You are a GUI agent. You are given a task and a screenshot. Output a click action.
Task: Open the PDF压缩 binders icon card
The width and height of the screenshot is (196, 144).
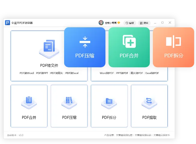pyautogui.click(x=69, y=106)
